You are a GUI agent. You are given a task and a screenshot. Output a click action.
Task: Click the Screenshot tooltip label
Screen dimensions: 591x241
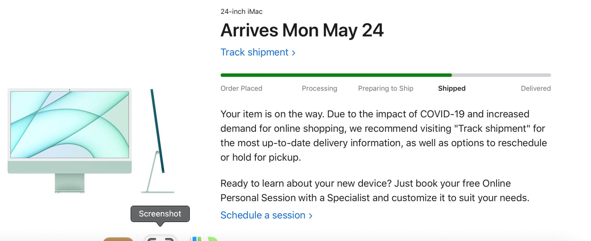[160, 214]
